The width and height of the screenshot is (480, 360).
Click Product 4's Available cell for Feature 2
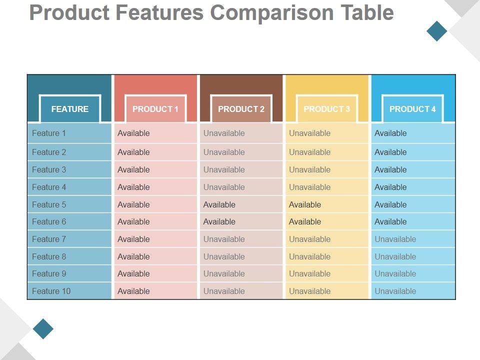tap(390, 152)
